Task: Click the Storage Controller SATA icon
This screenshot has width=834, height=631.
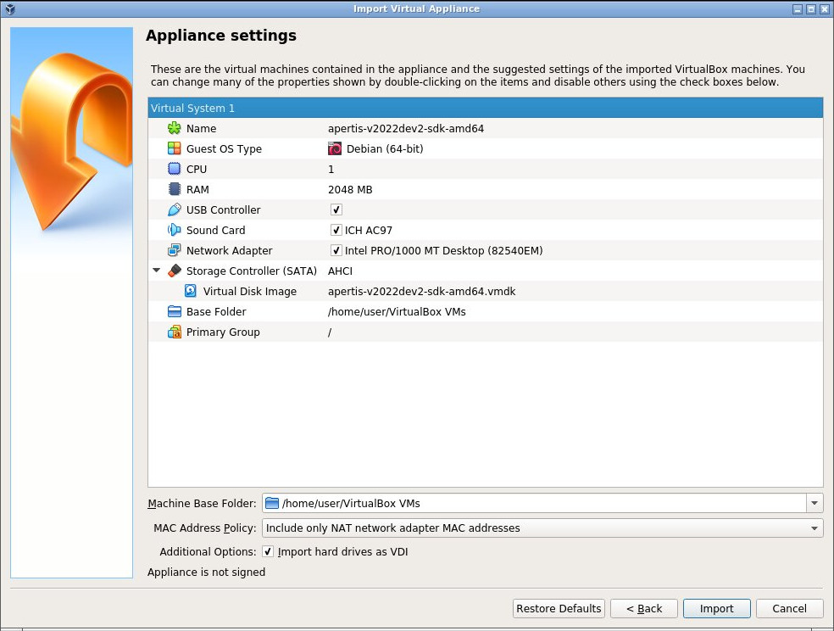Action: 174,271
